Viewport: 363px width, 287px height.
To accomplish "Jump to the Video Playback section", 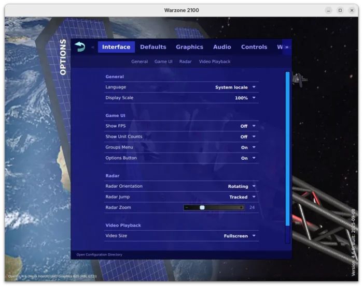I will click(x=214, y=62).
